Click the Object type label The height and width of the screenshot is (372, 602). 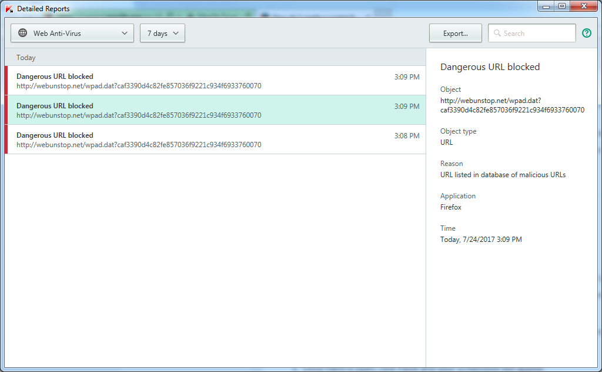[x=459, y=131]
